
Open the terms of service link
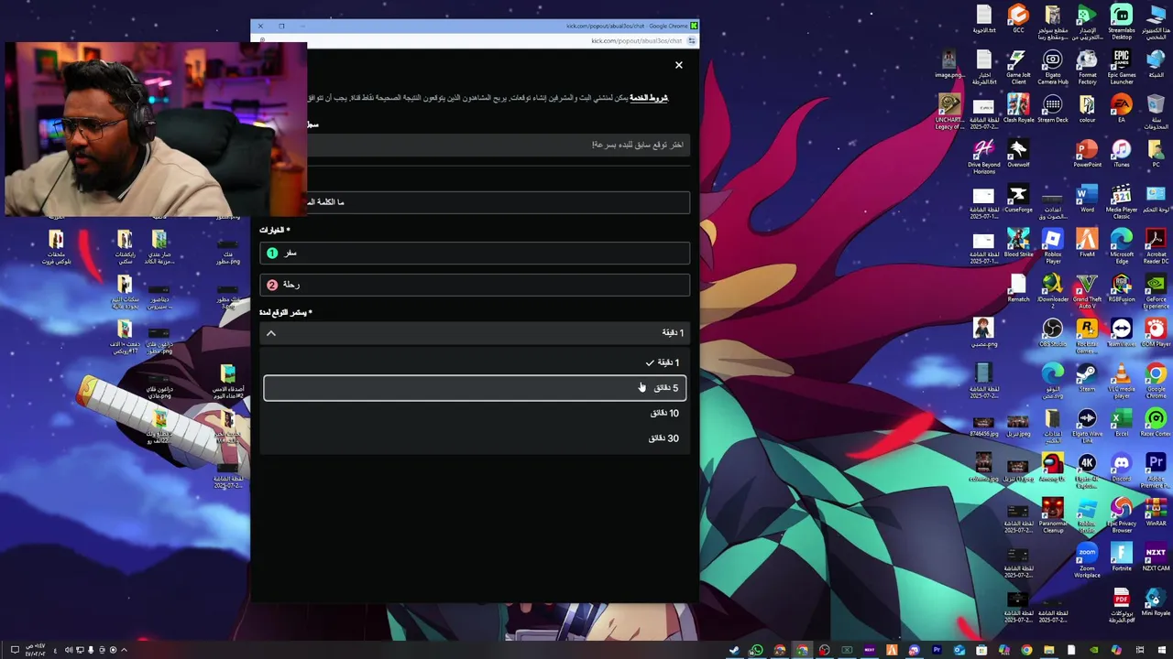coord(649,98)
